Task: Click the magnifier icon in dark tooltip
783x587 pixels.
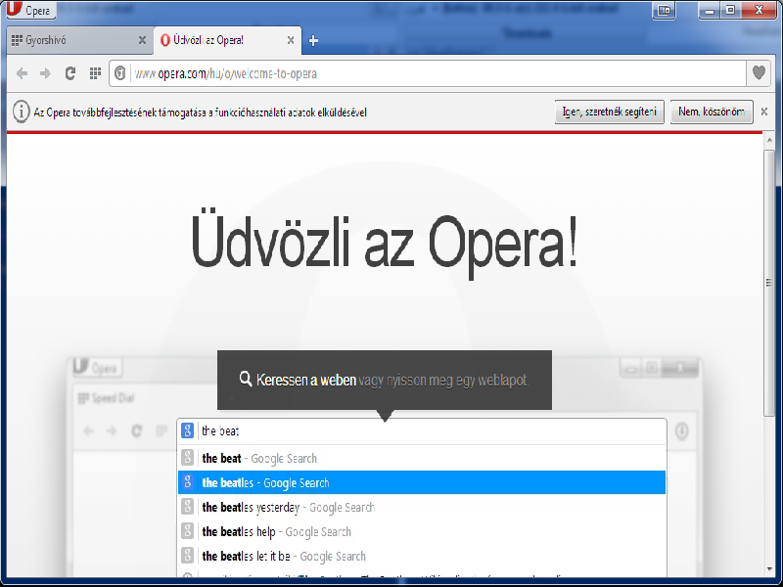Action: pyautogui.click(x=246, y=379)
